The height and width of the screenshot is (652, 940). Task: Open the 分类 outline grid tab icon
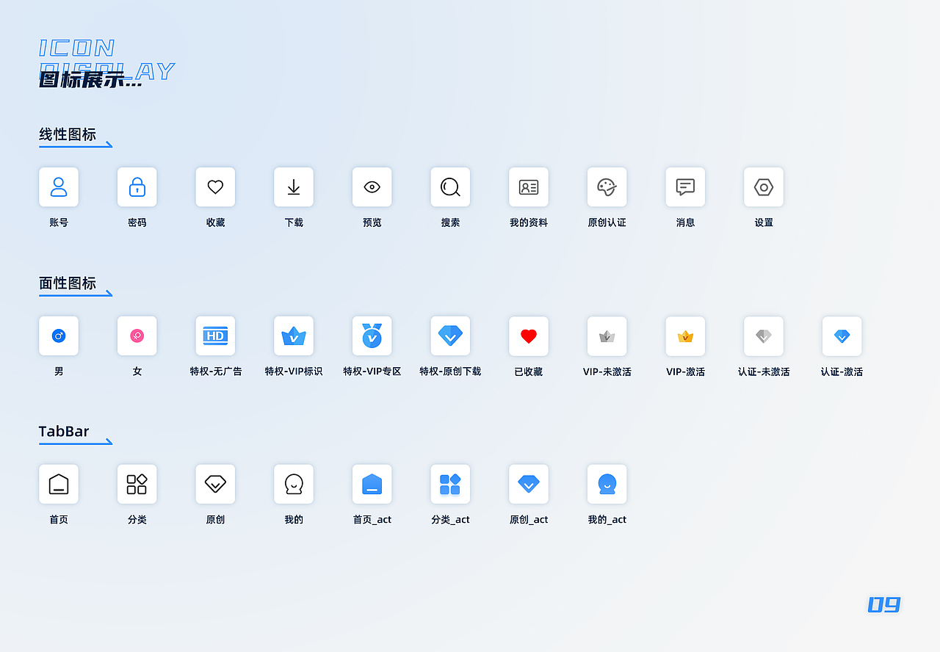(x=137, y=485)
